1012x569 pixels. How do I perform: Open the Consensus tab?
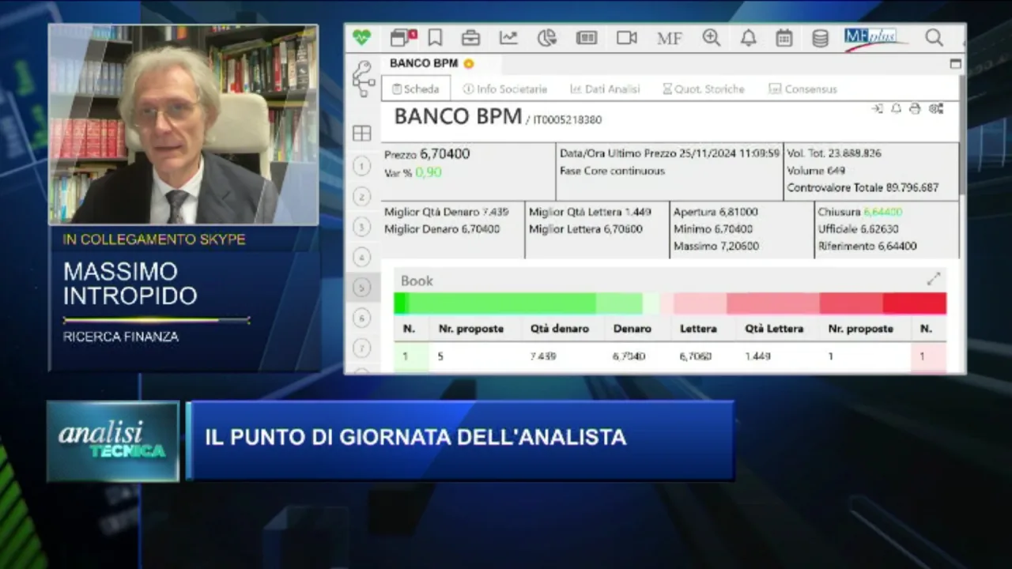coord(802,89)
